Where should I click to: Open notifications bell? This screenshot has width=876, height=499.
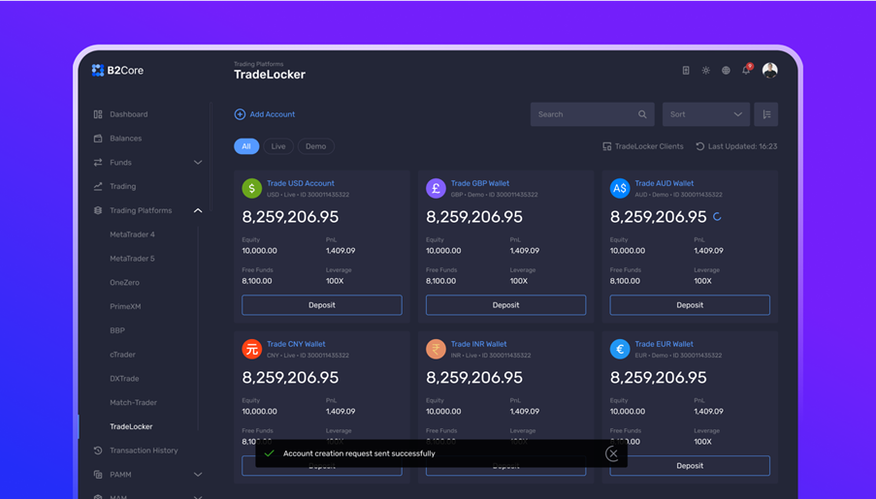click(746, 70)
